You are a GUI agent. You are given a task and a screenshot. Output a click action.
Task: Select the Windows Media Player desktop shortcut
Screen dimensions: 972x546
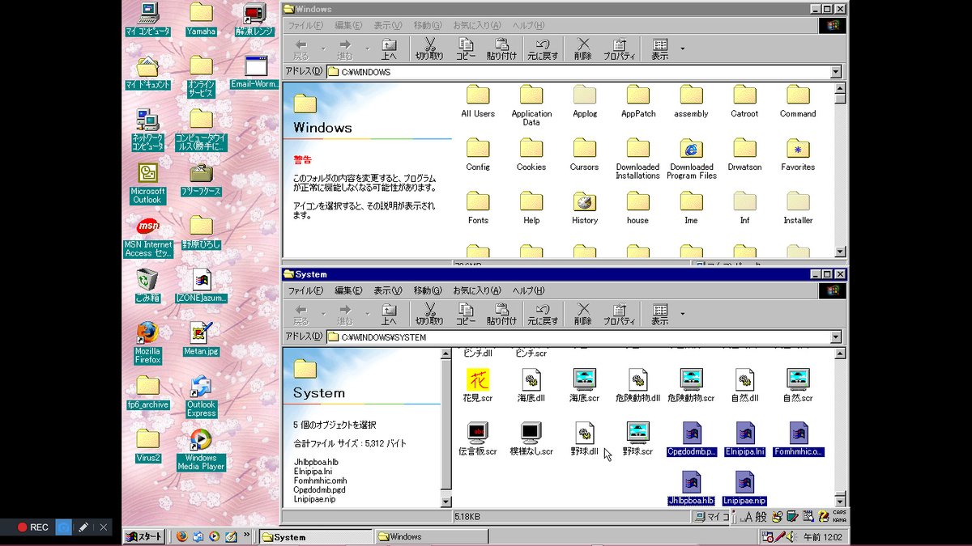[201, 449]
